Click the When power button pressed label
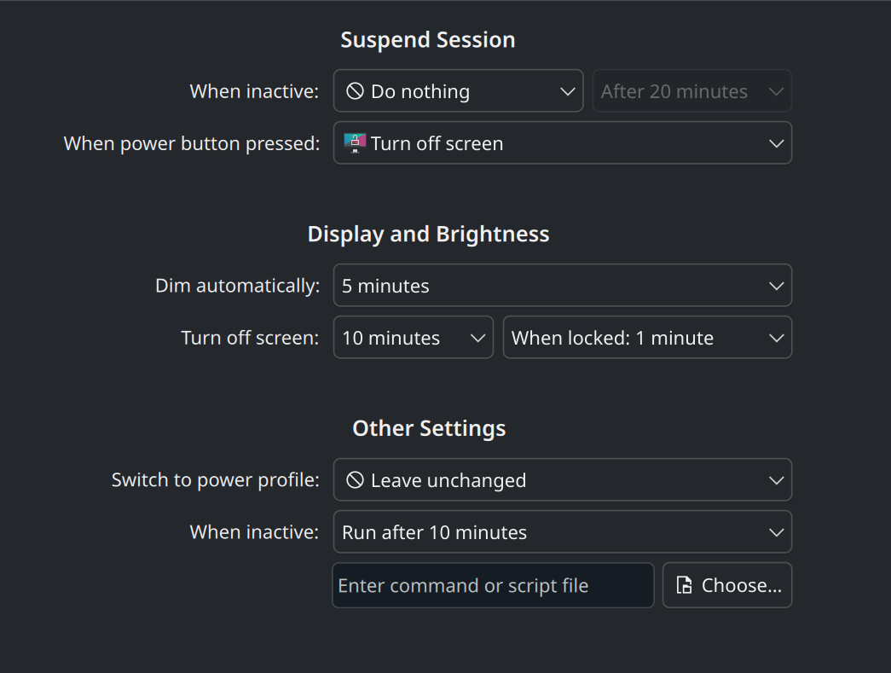Viewport: 891px width, 673px height. click(192, 143)
